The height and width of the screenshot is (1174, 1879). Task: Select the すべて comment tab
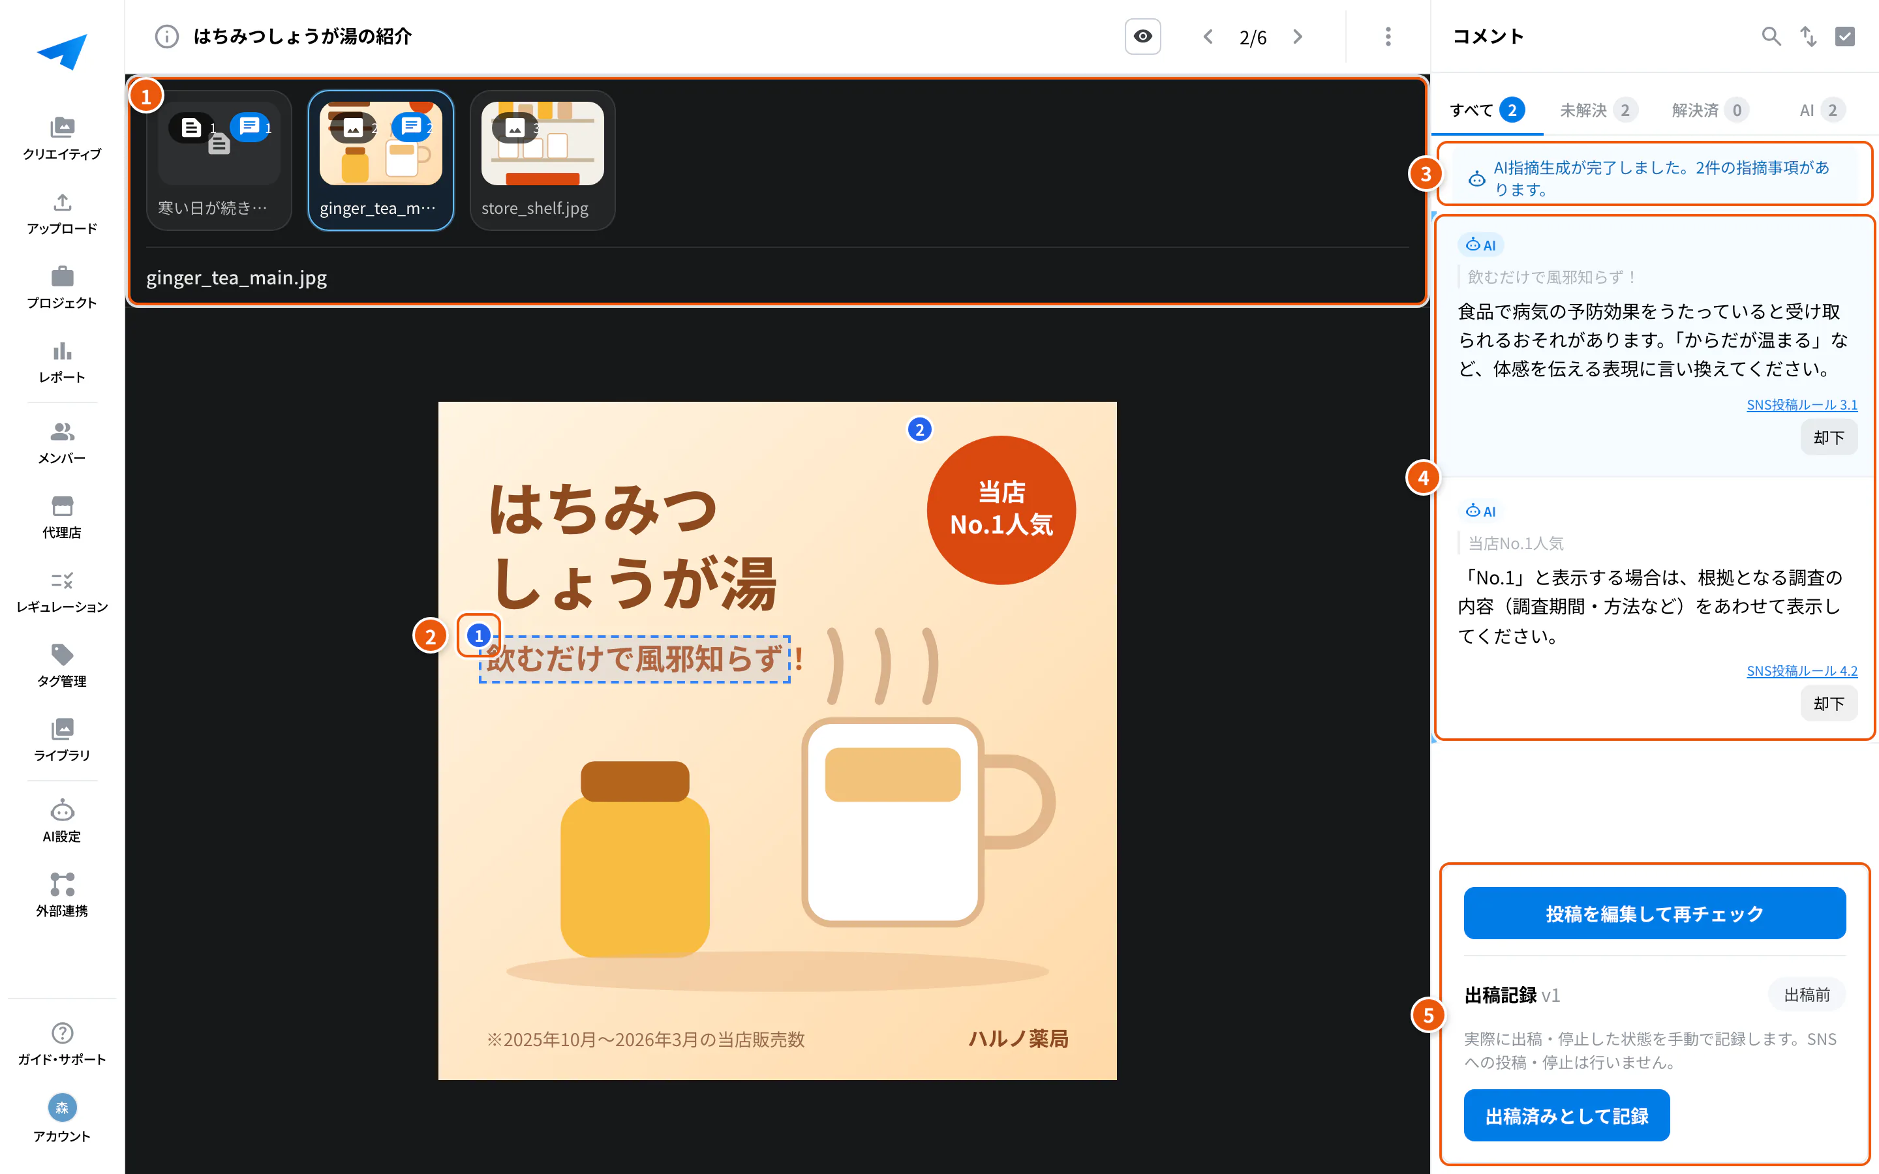[x=1488, y=110]
